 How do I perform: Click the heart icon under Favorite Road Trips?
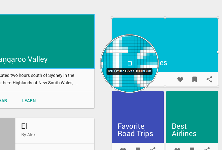(123, 149)
